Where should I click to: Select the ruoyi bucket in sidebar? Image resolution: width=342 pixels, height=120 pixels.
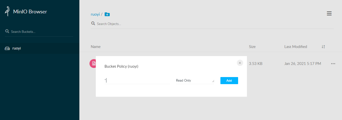(17, 48)
